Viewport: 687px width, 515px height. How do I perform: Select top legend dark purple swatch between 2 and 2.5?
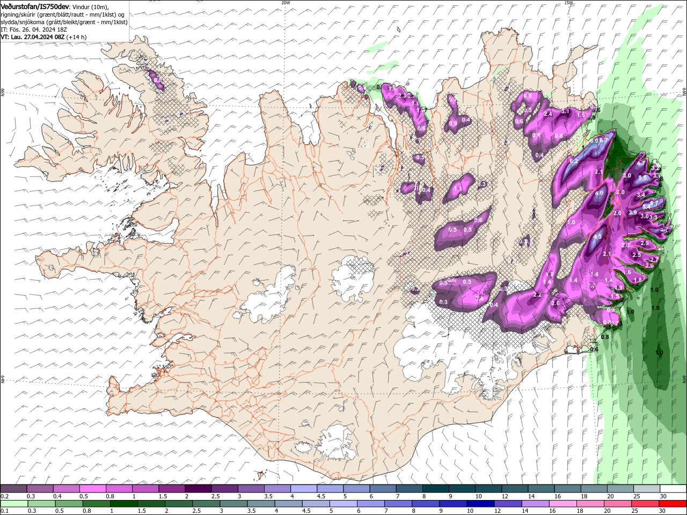pos(198,489)
